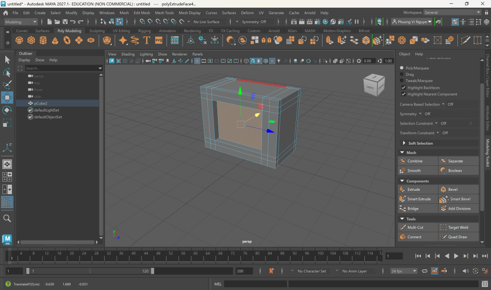Click the SVG import shelf icon
This screenshot has width=491, height=290.
pos(159,40)
